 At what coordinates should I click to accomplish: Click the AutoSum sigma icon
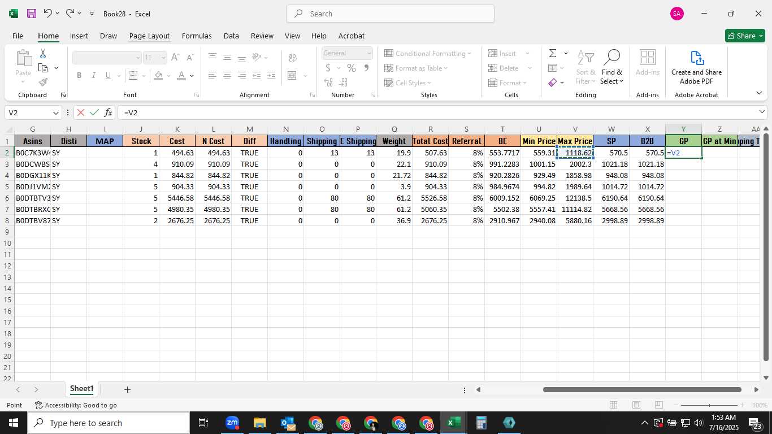(x=553, y=53)
